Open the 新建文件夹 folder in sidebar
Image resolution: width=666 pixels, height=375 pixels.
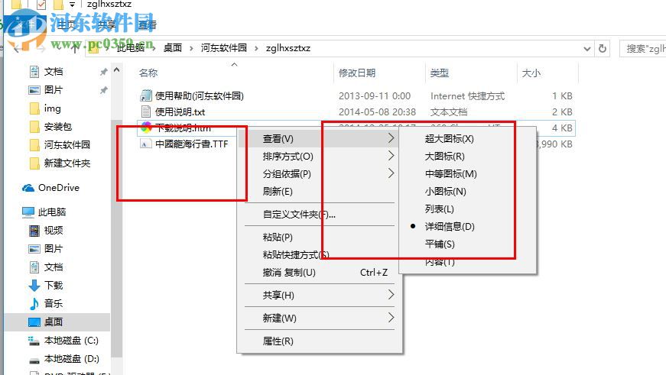[x=67, y=163]
